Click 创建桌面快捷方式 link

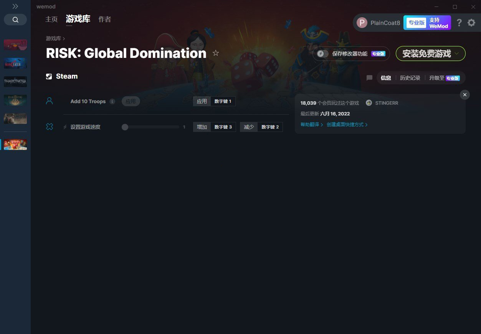click(x=347, y=125)
